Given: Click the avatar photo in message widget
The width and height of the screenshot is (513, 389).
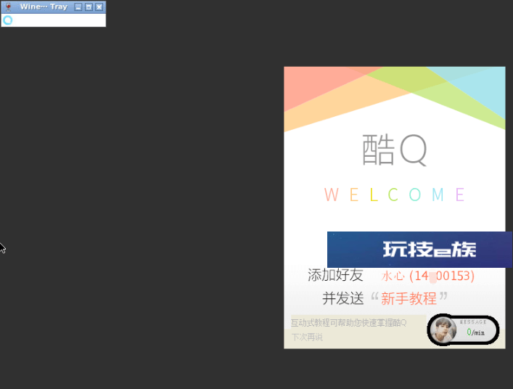Looking at the screenshot, I should coord(443,330).
